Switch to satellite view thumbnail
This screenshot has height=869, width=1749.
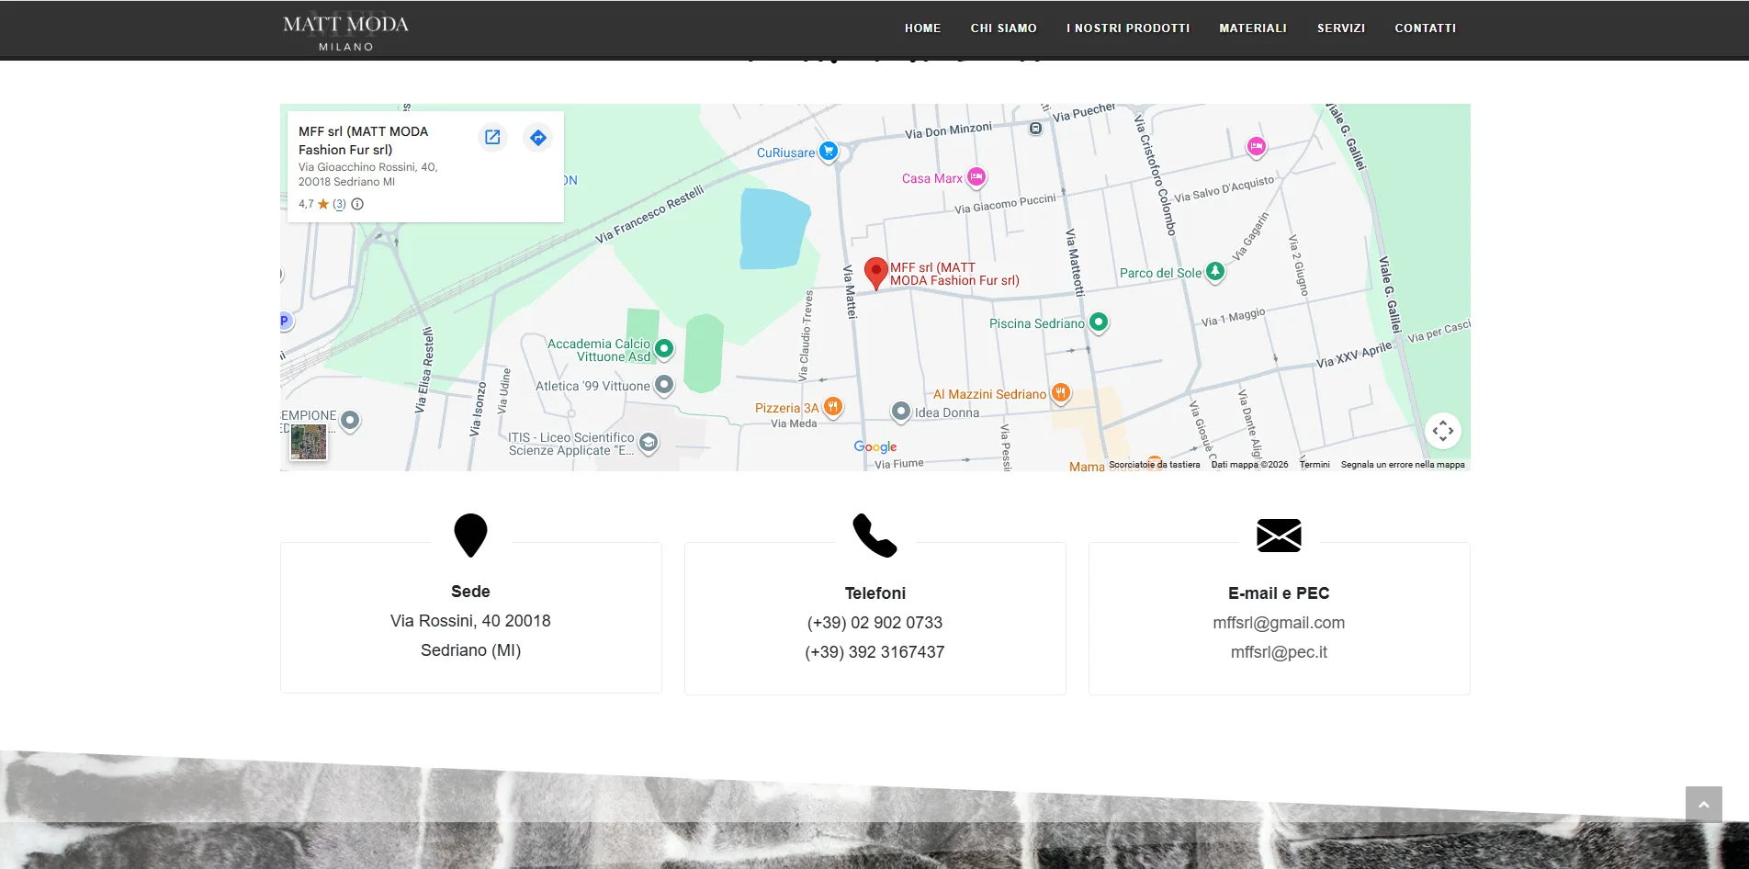[309, 441]
